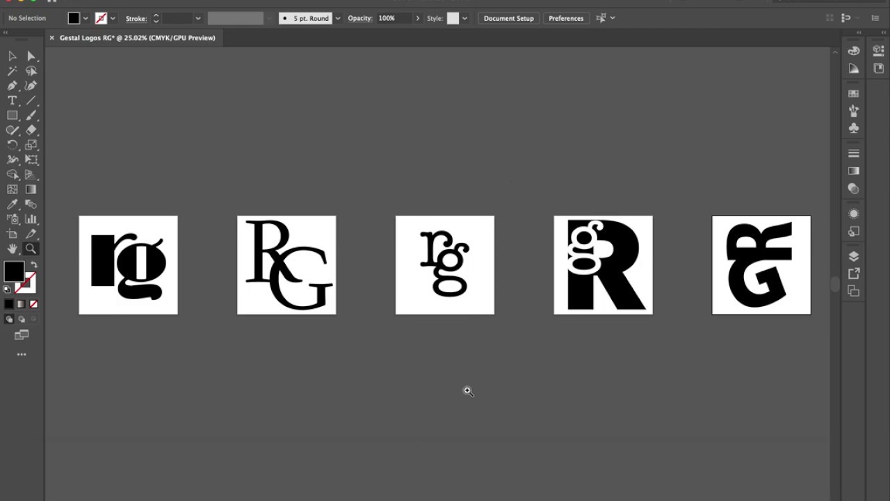Click the Document Setup button
Viewport: 890px width, 501px height.
pyautogui.click(x=509, y=18)
